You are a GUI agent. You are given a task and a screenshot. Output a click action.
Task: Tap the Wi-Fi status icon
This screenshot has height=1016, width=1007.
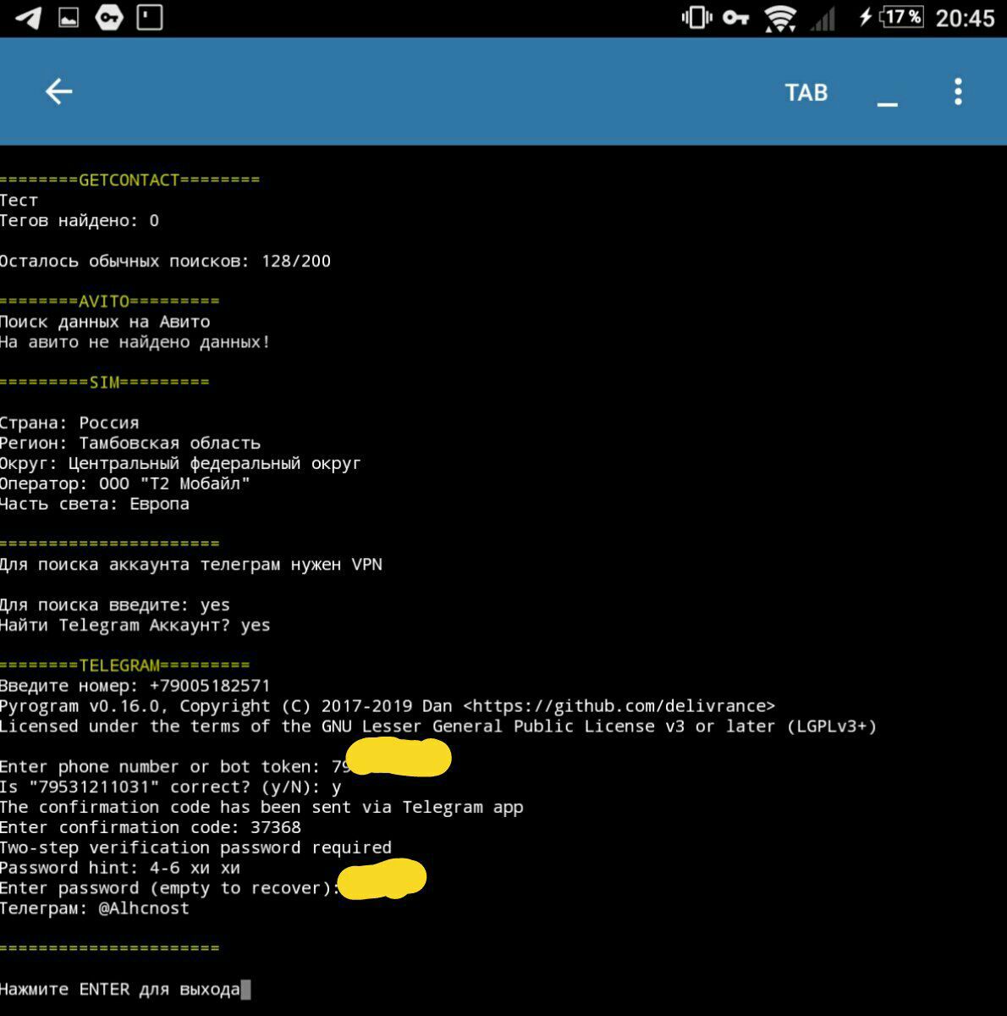pyautogui.click(x=779, y=18)
